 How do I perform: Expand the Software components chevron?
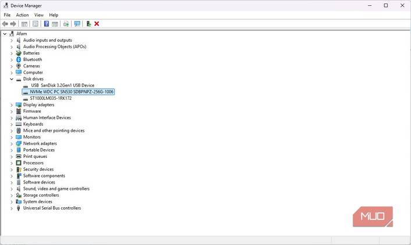[x=12, y=176]
